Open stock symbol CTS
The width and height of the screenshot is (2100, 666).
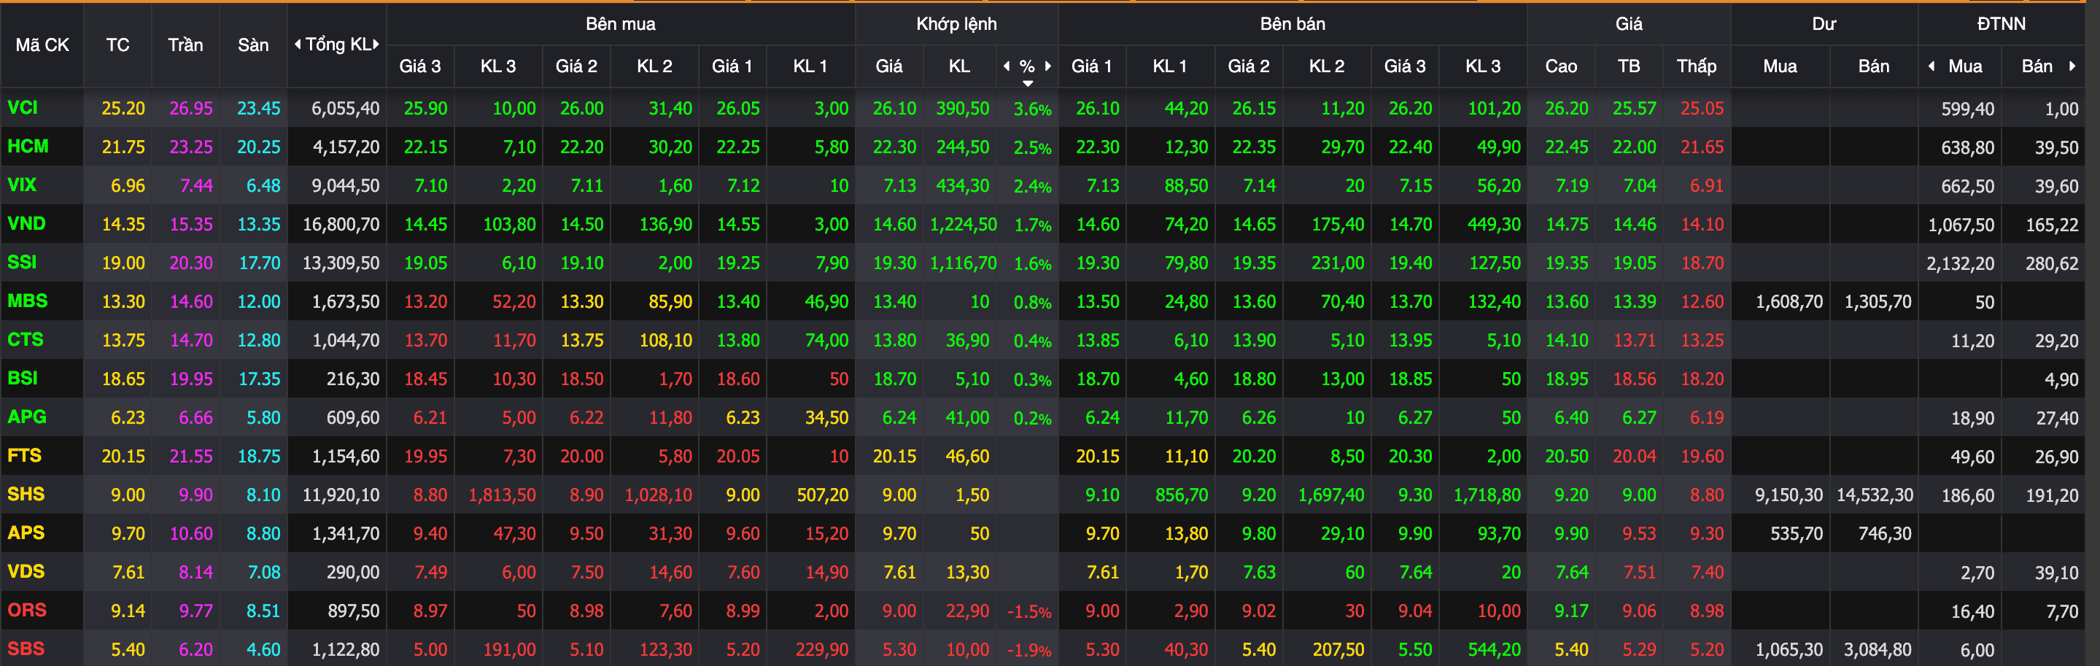(26, 339)
